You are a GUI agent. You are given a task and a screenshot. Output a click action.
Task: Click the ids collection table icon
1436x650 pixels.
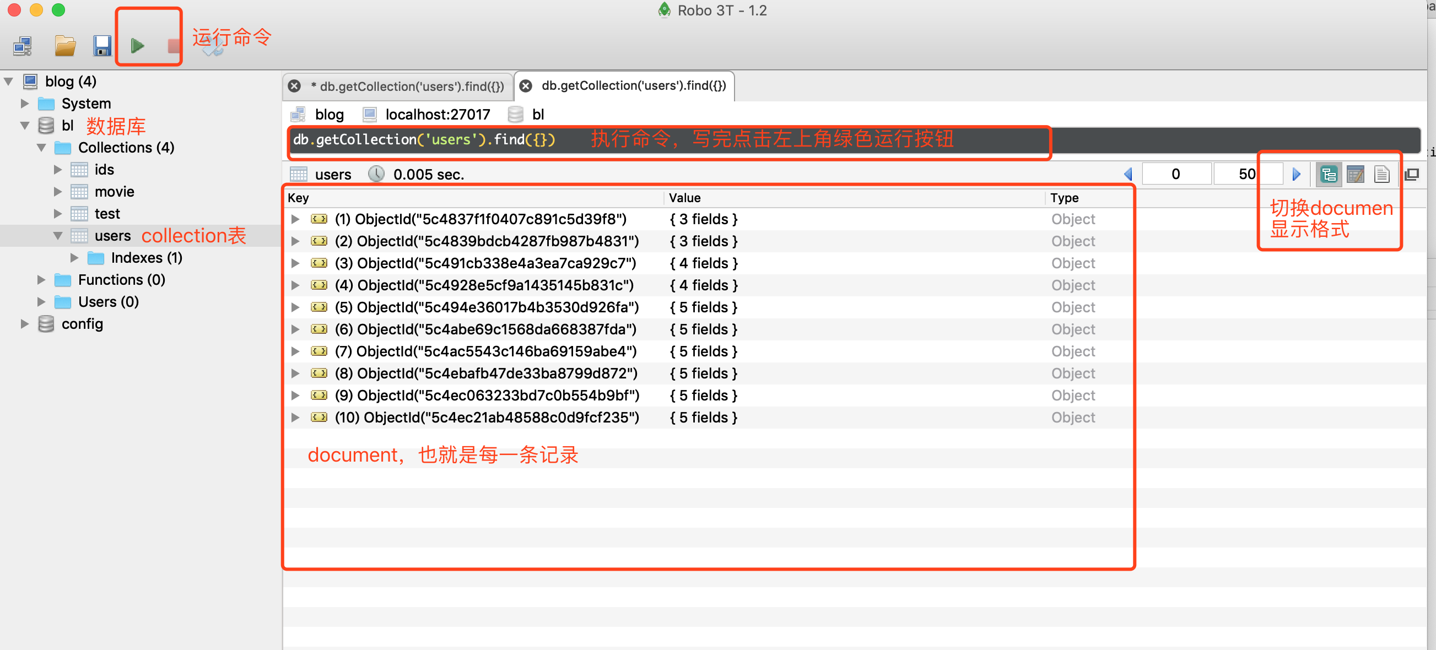[79, 170]
